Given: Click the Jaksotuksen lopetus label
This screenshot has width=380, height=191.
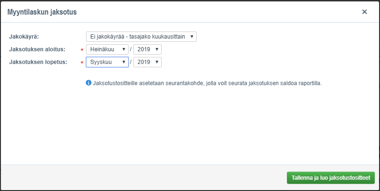Looking at the screenshot, I should tap(38, 62).
